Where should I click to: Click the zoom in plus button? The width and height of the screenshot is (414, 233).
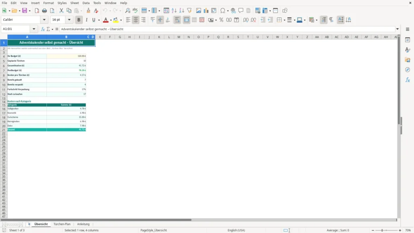(400, 230)
